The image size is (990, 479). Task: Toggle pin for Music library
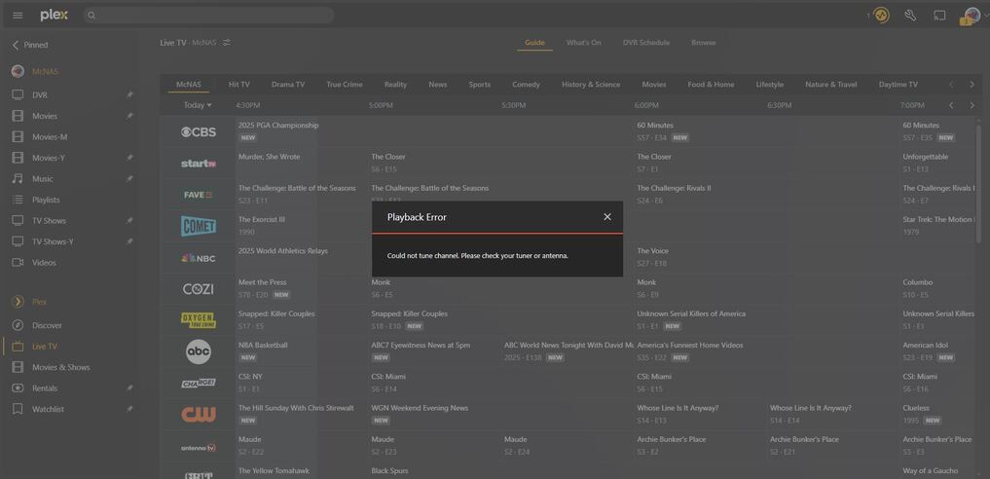[x=129, y=178]
